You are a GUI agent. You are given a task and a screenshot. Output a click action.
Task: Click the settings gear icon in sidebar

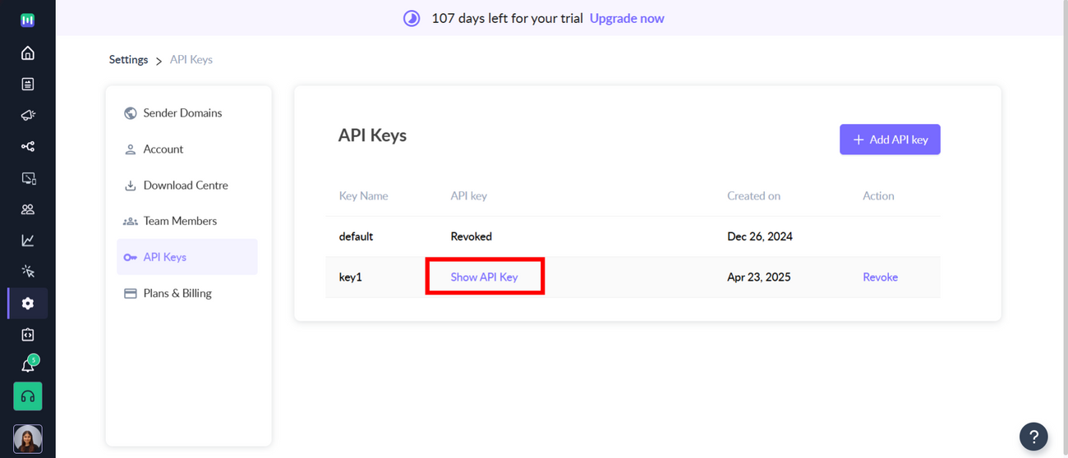coord(27,304)
